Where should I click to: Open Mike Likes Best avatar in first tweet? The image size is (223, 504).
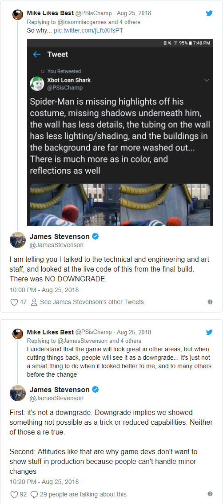(17, 15)
